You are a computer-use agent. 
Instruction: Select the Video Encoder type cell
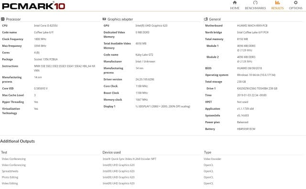pyautogui.click(x=212, y=159)
